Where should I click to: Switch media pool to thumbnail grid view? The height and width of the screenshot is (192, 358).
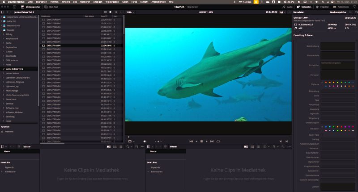tap(115, 146)
